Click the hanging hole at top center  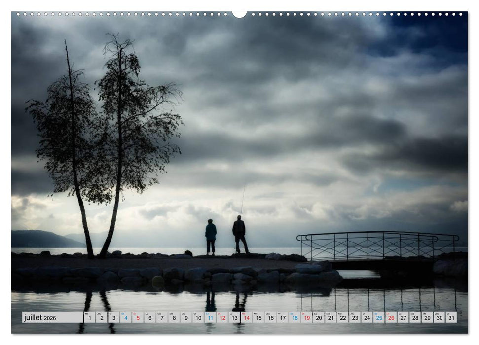(239, 14)
